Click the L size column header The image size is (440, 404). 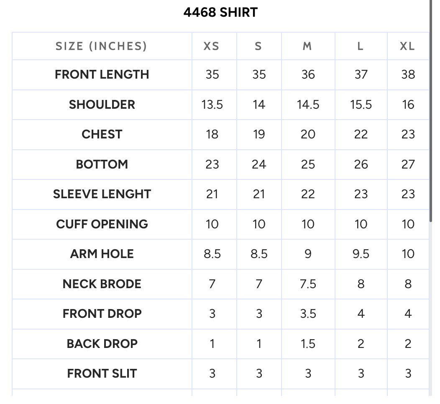pyautogui.click(x=361, y=46)
